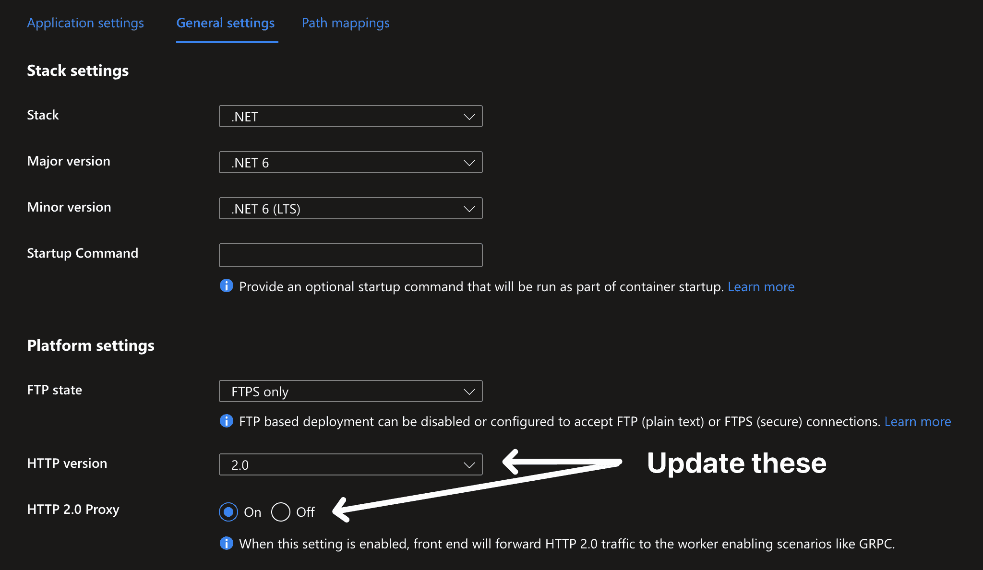Open Learn more link for FTP deployment
Screen dimensions: 983x570
917,422
